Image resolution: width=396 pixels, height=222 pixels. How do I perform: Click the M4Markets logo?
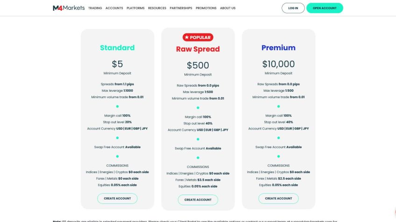[x=68, y=8]
